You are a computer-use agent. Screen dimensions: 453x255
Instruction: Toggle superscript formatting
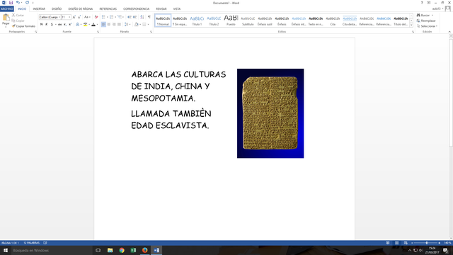(70, 25)
